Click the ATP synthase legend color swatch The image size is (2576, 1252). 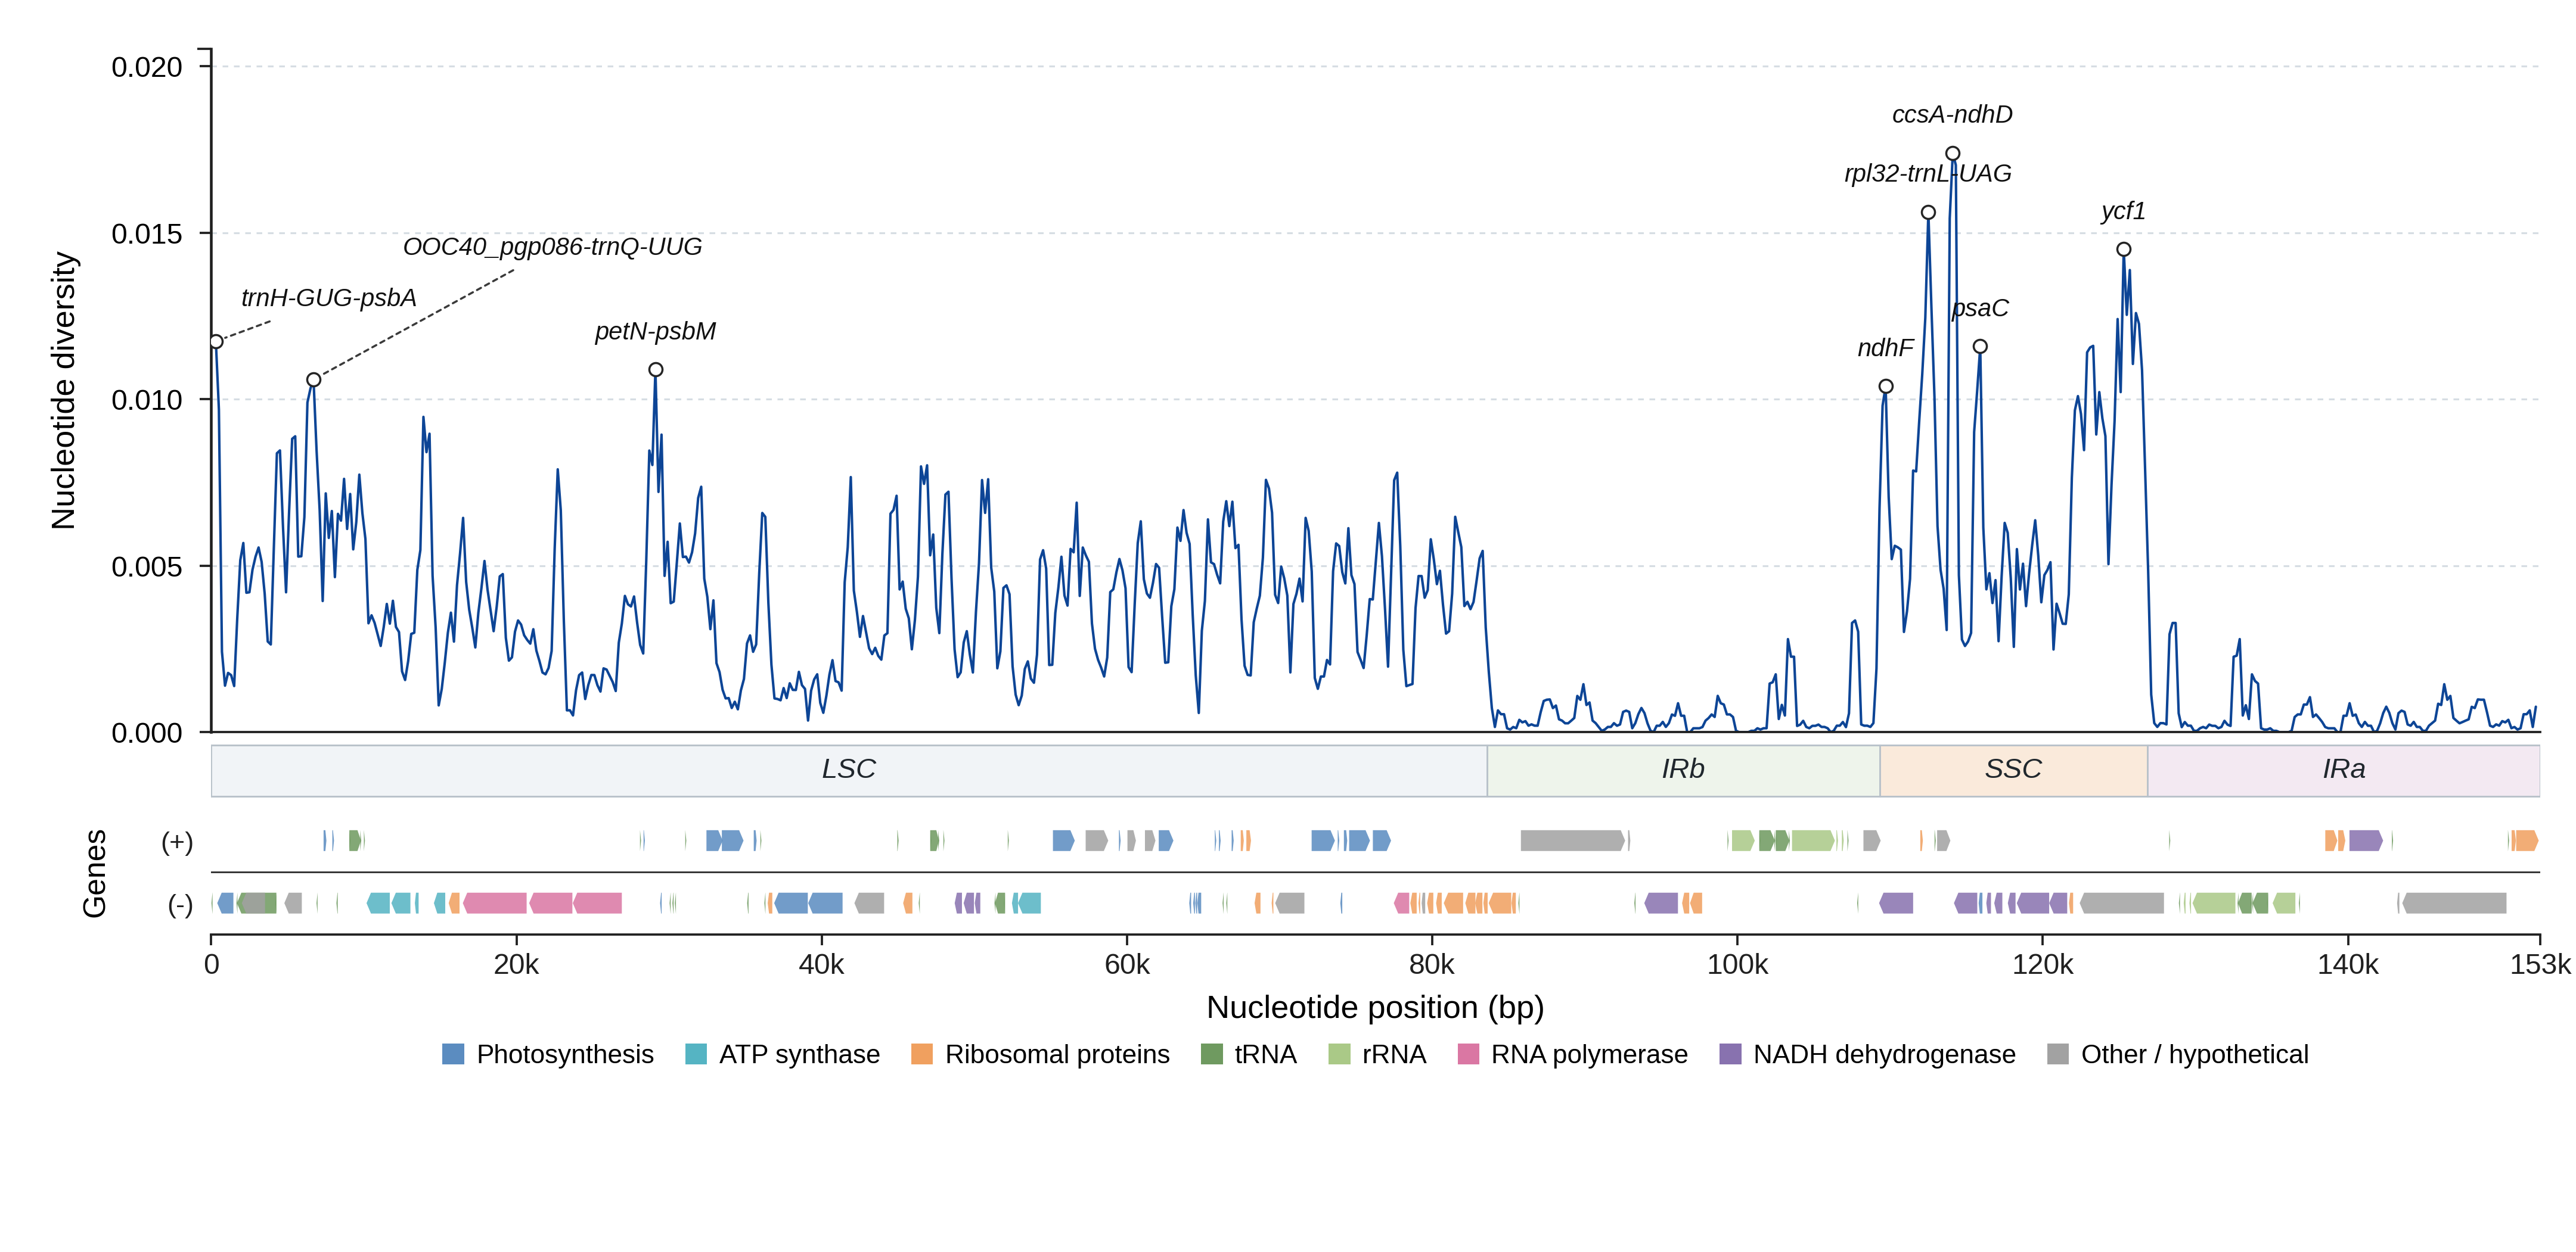tap(696, 1054)
